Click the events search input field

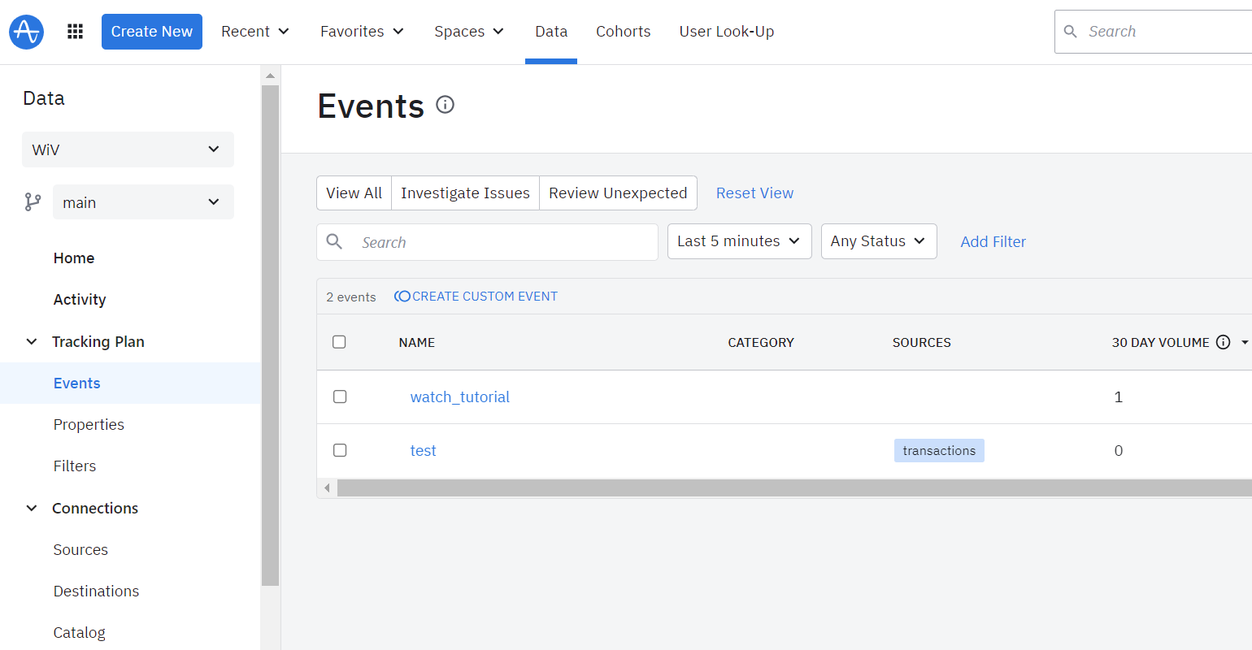(x=487, y=242)
